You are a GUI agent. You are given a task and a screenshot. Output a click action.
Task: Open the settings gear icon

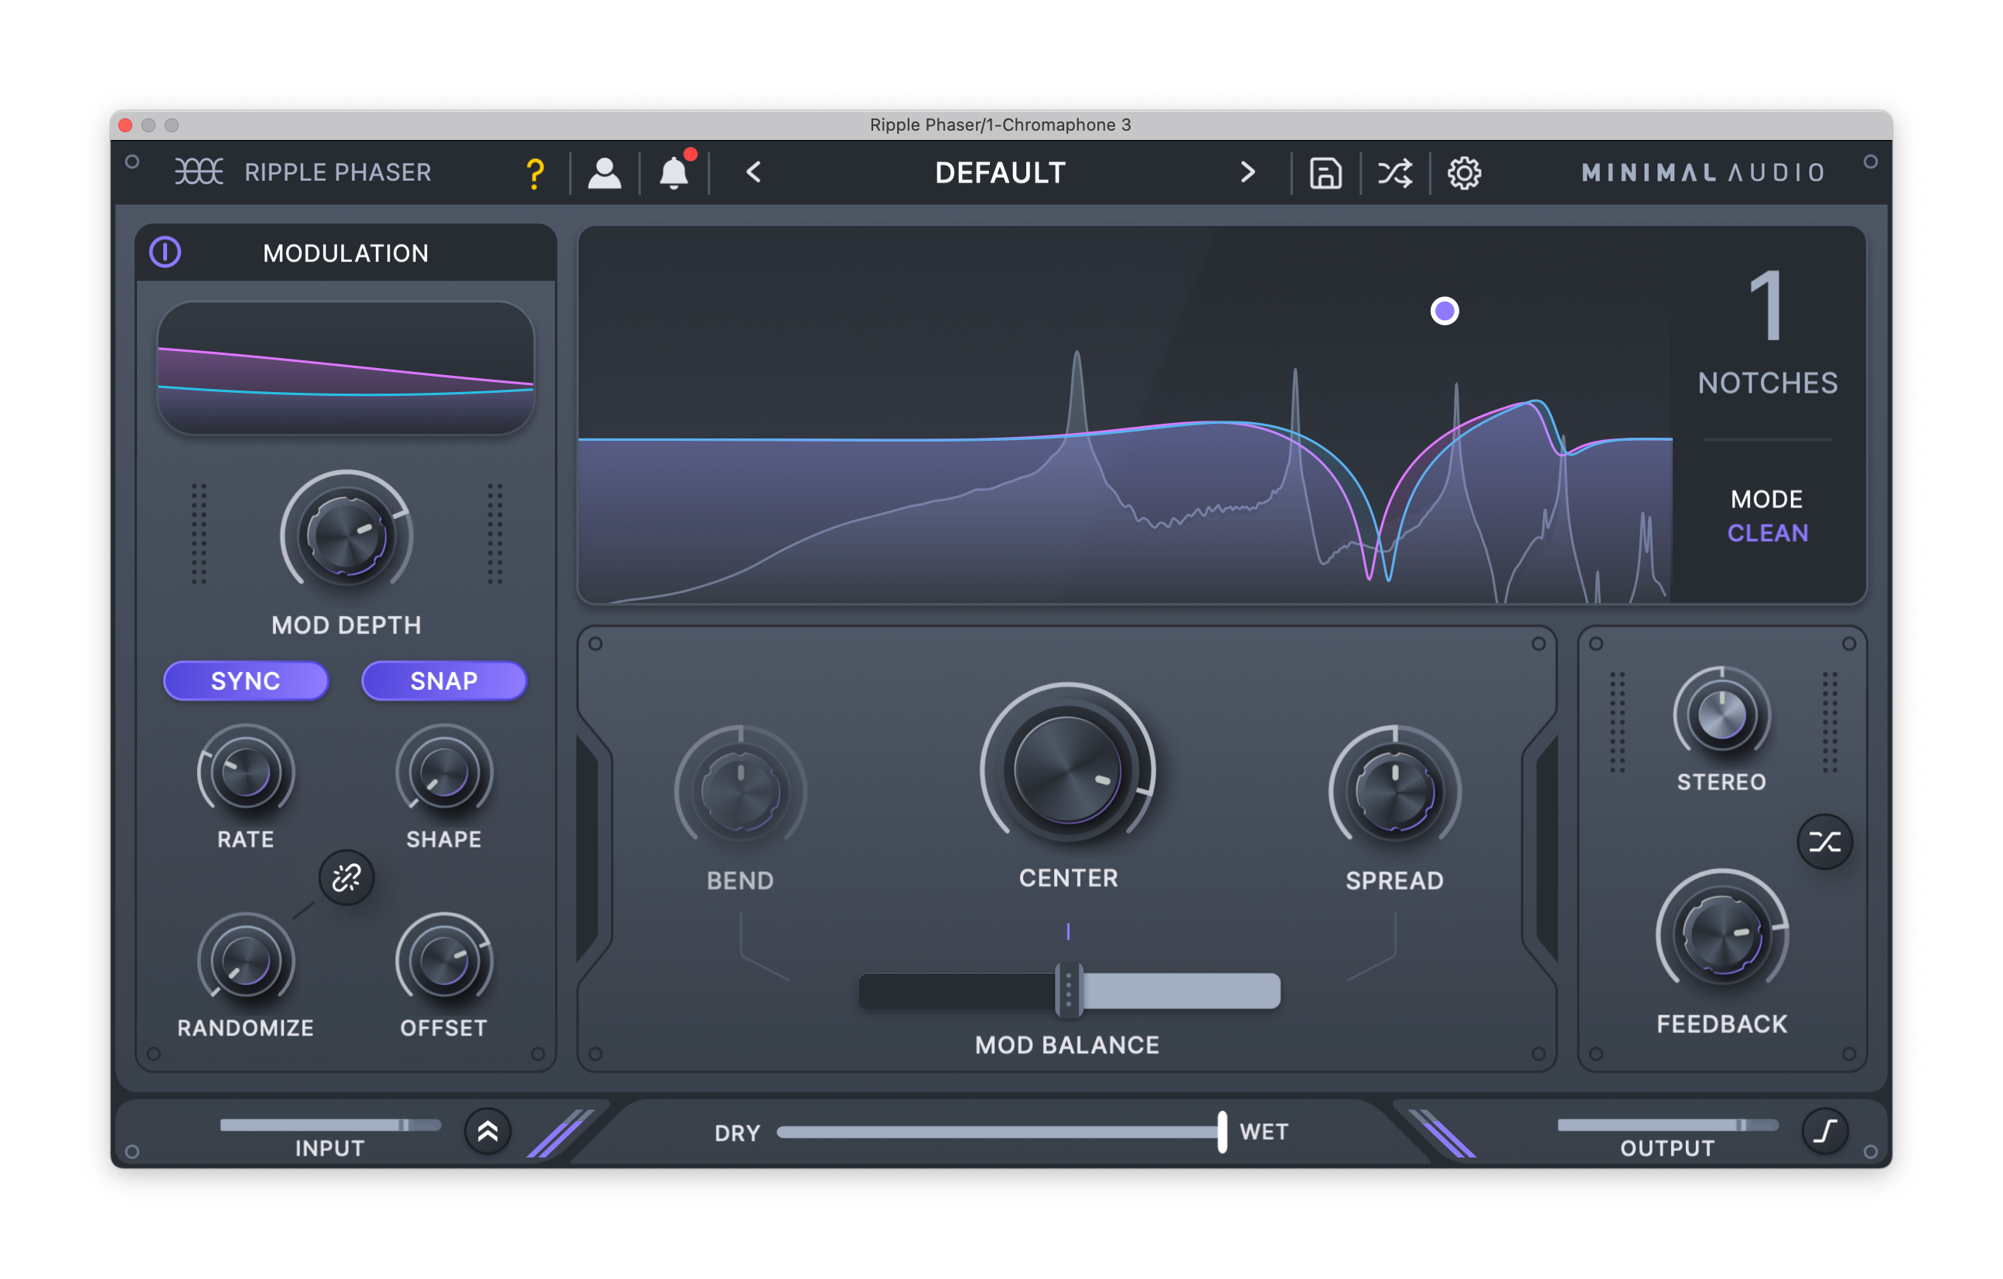(x=1464, y=173)
